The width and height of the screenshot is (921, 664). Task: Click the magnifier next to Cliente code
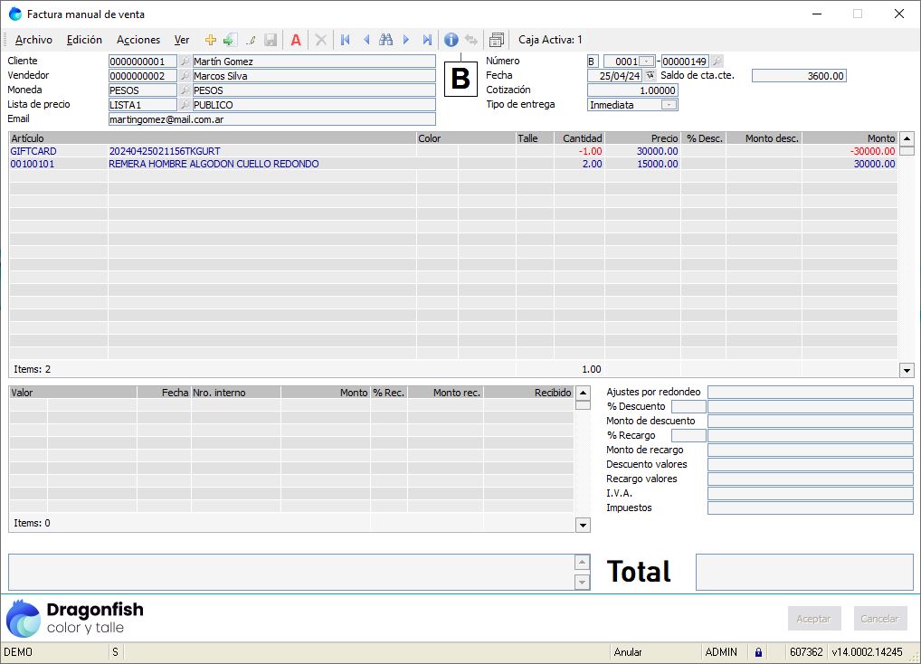(185, 61)
